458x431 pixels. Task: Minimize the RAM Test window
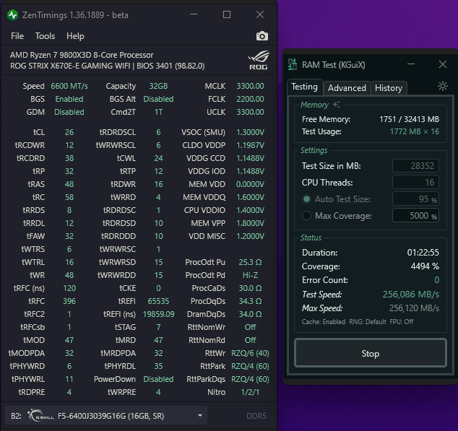(411, 64)
